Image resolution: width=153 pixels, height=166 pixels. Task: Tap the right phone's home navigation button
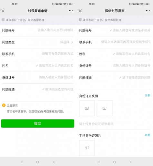pyautogui.click(x=115, y=162)
